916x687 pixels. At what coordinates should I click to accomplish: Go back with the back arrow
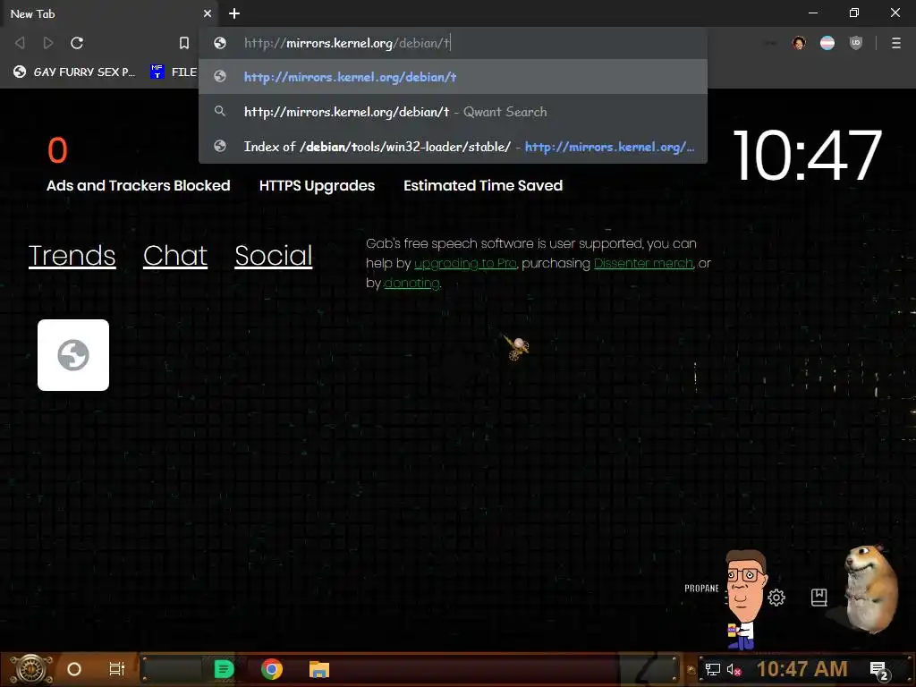(x=20, y=43)
